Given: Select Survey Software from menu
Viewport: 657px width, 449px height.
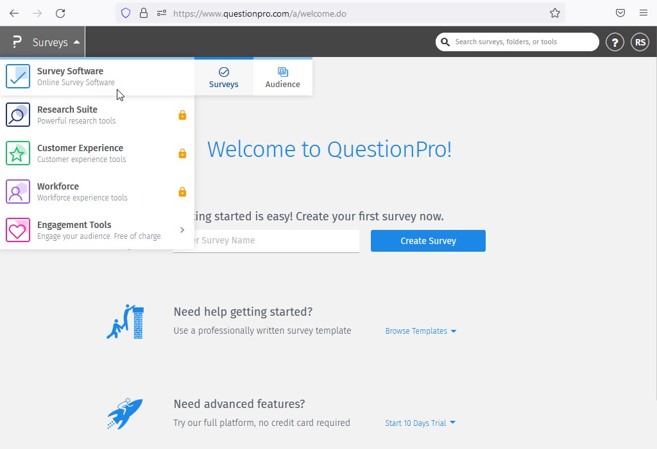Looking at the screenshot, I should (98, 77).
